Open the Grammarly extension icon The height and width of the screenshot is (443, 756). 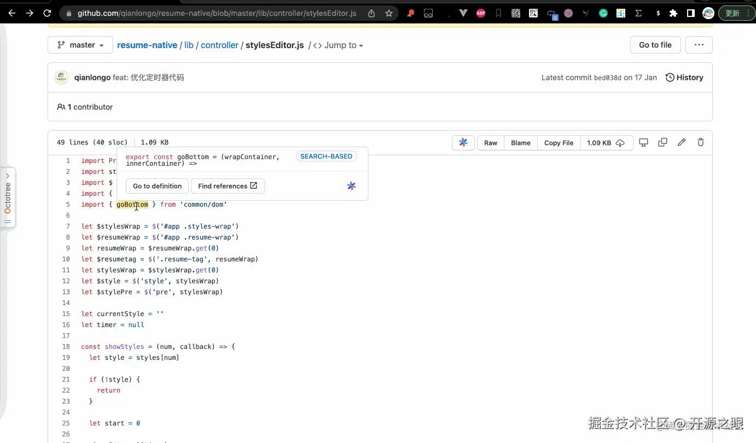coord(603,13)
